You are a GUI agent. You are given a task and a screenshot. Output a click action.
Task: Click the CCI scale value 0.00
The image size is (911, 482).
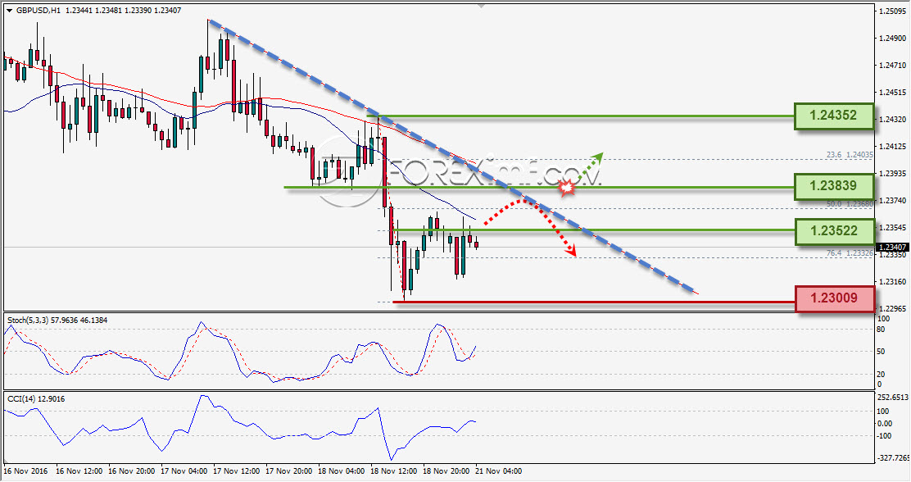click(x=885, y=424)
